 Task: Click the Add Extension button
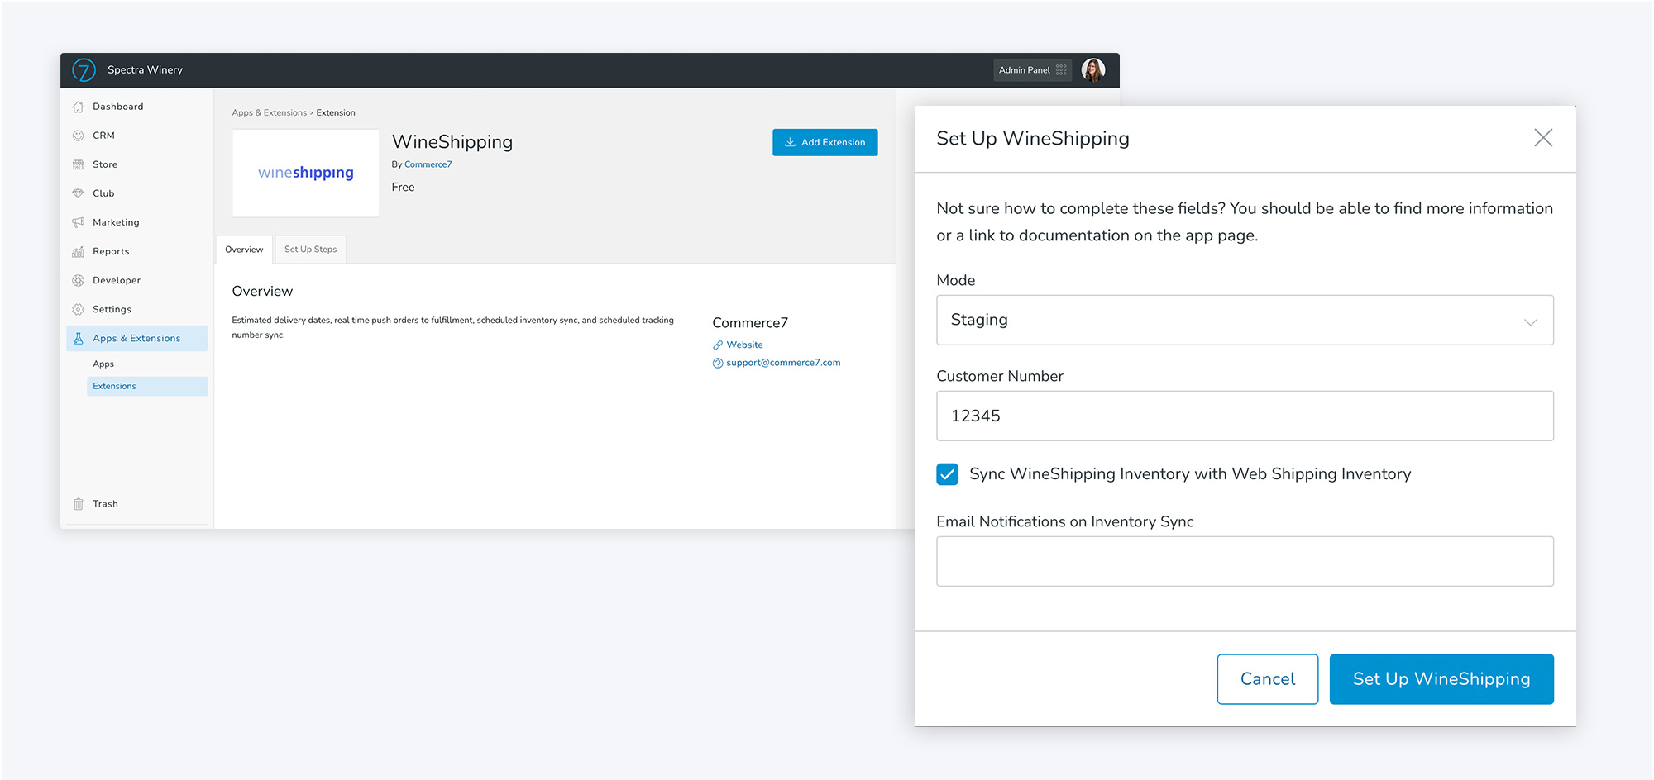825,142
